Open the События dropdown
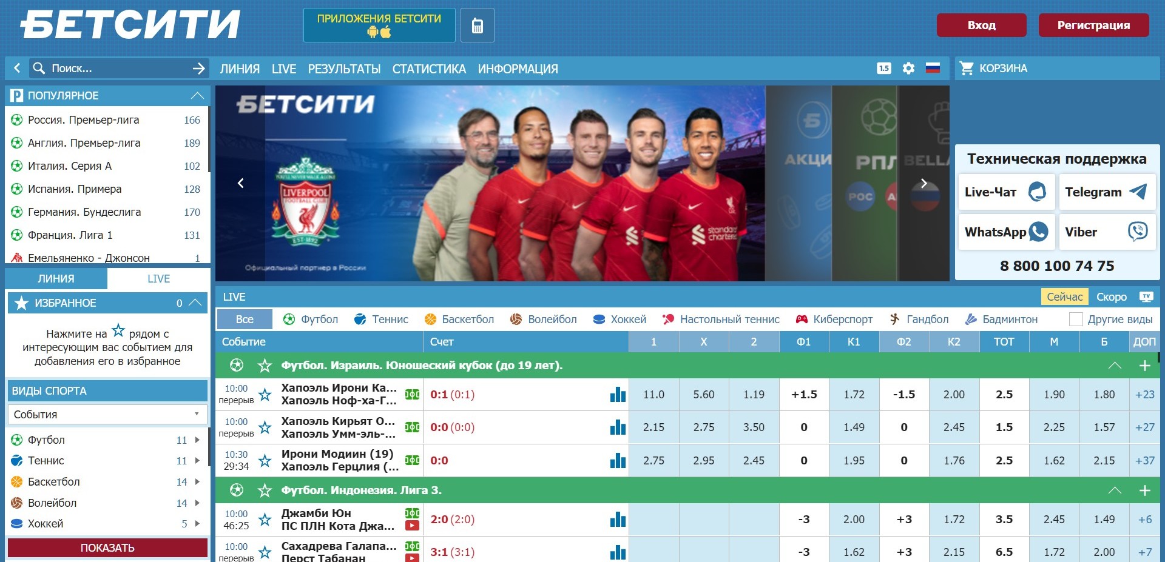 (107, 415)
